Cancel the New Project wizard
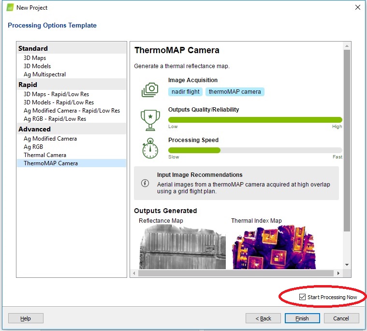Viewport: 367px width, 331px height. [341, 318]
